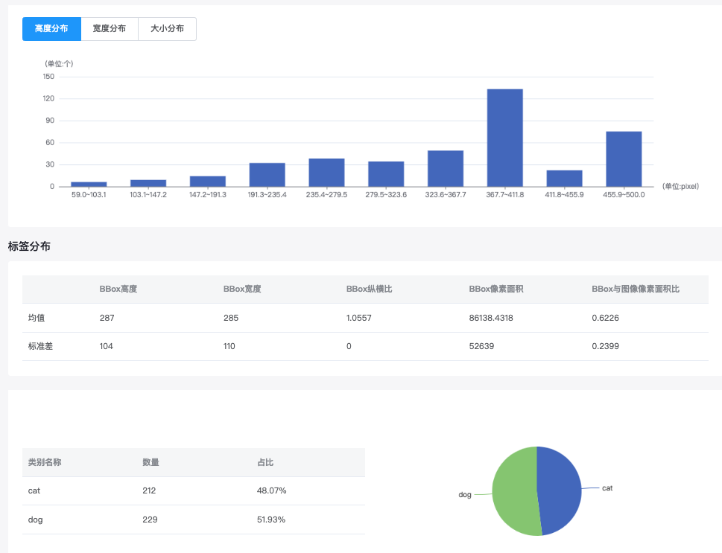
Task: Click the dog pie chart label
Action: [465, 494]
